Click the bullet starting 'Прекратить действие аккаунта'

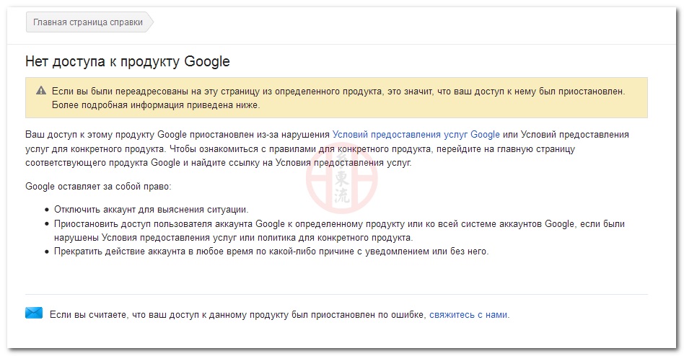(x=271, y=252)
